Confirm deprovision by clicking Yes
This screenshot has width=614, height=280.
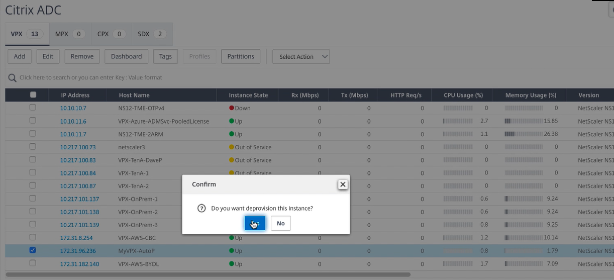point(255,223)
